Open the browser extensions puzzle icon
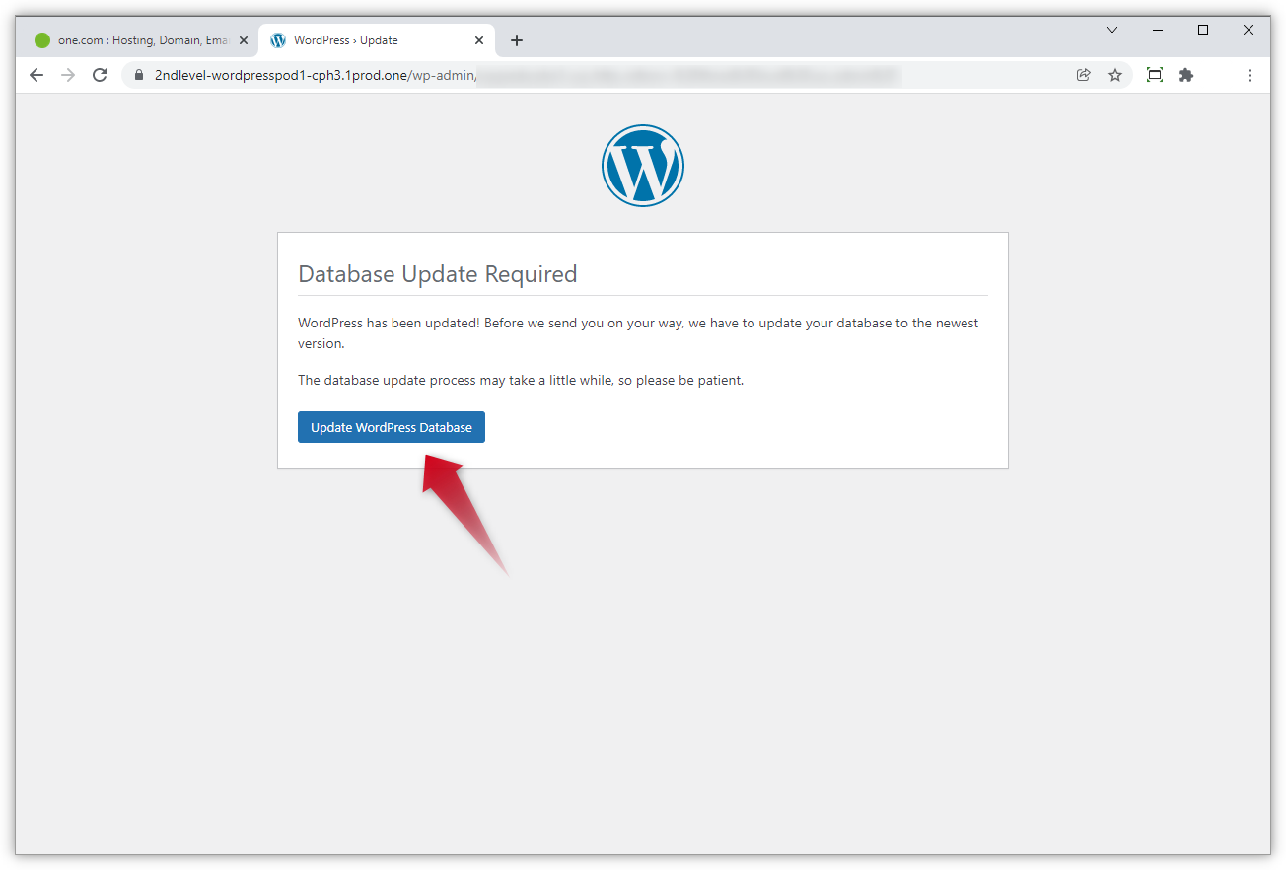 click(x=1186, y=75)
